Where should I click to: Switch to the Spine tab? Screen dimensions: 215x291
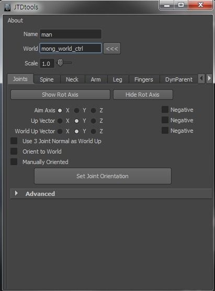click(47, 79)
